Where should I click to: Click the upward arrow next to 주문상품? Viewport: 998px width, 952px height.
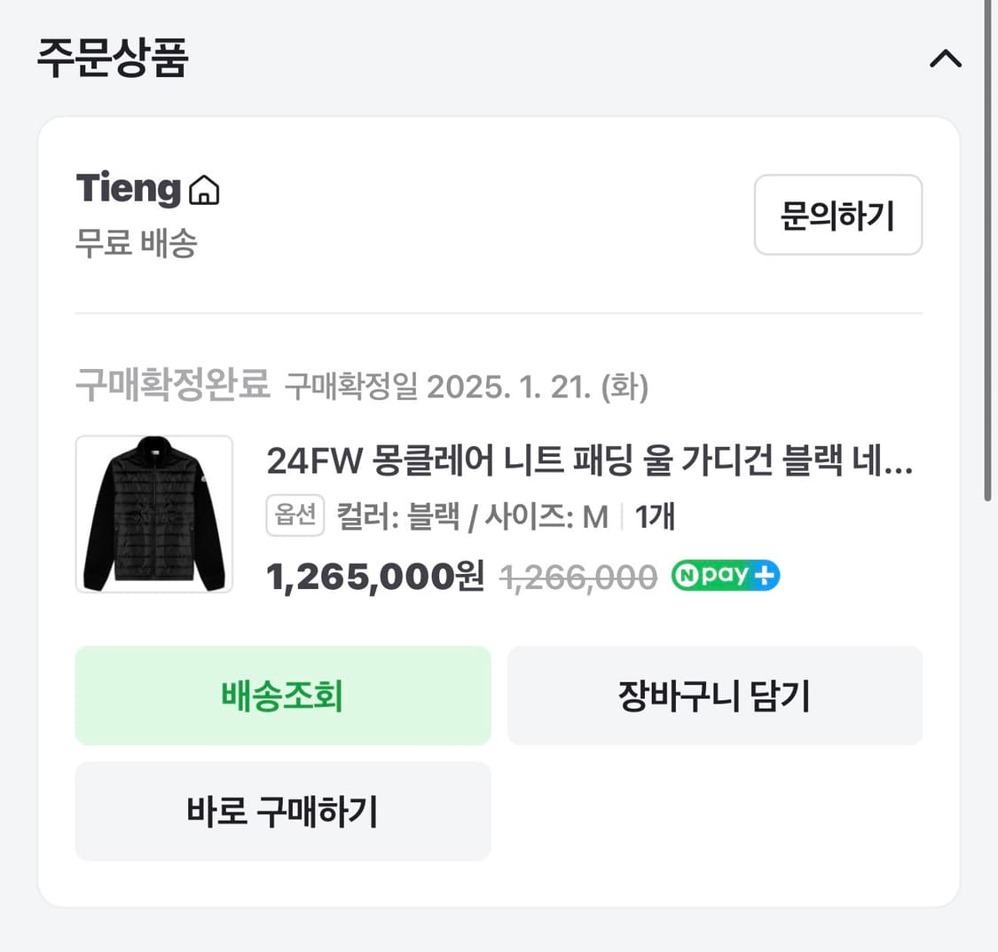coord(946,59)
